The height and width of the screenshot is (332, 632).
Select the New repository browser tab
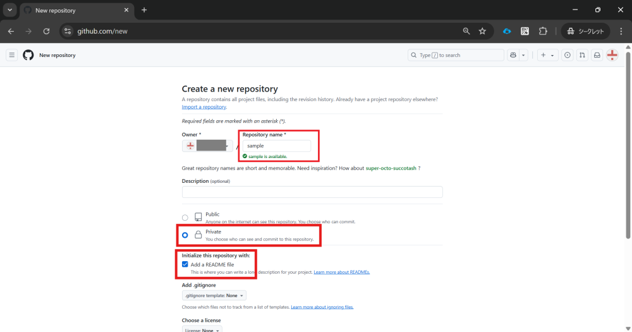click(76, 11)
